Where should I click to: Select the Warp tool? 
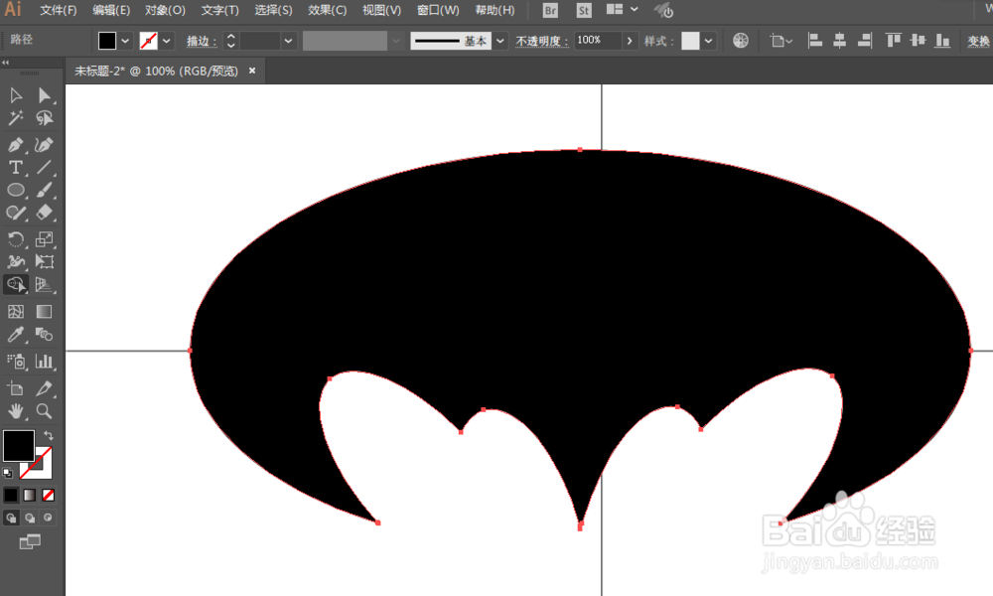point(16,261)
